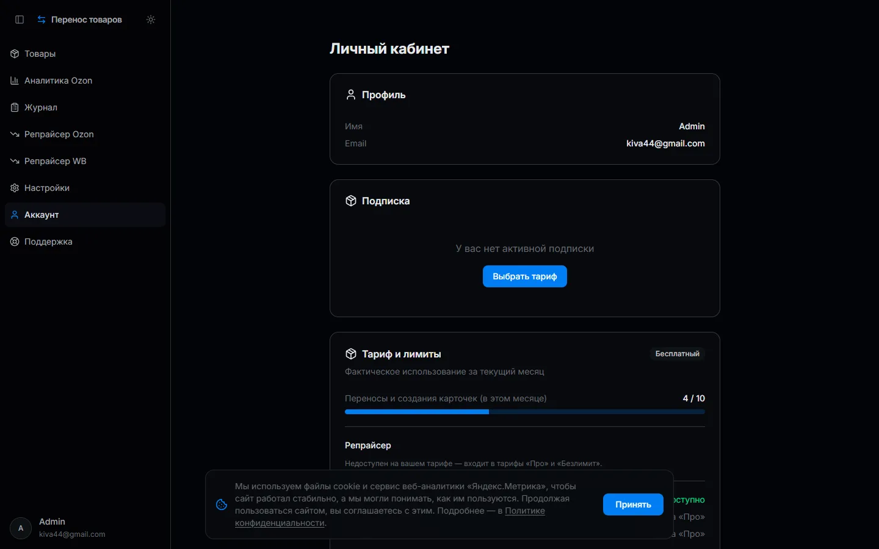
Task: Click the trend icon for Репрайсер Ozon
Action: pyautogui.click(x=15, y=134)
